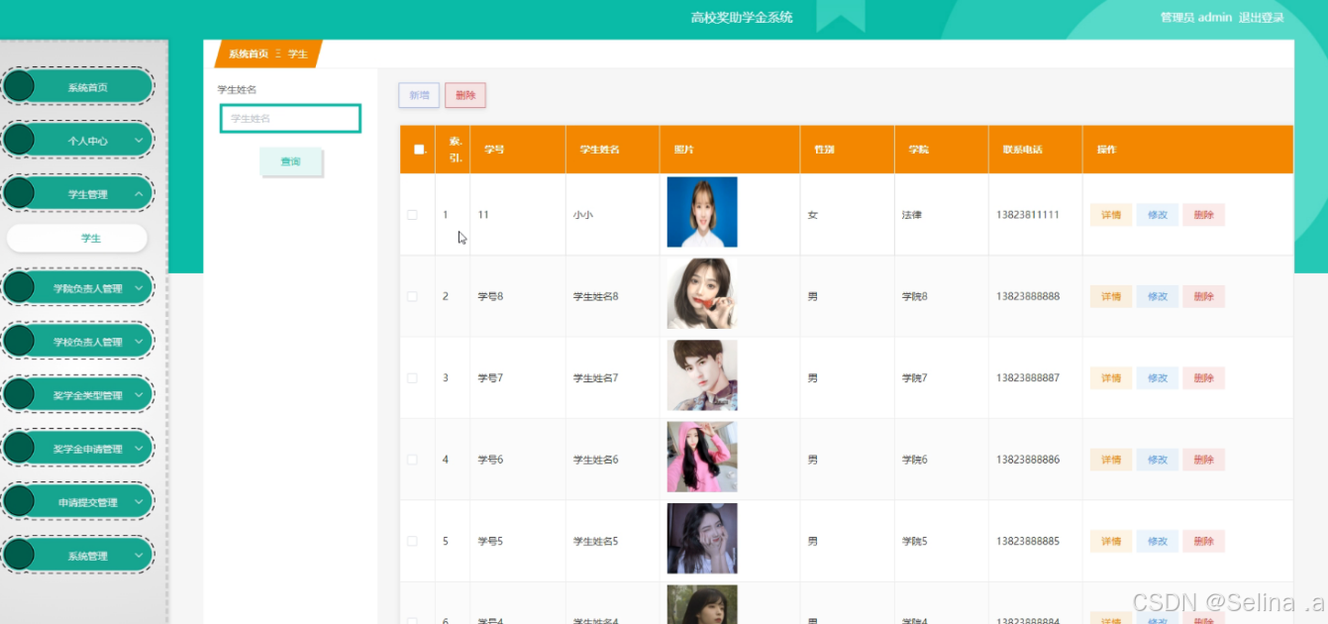
Task: Check the checkbox for row 学生姓名5
Action: point(413,541)
